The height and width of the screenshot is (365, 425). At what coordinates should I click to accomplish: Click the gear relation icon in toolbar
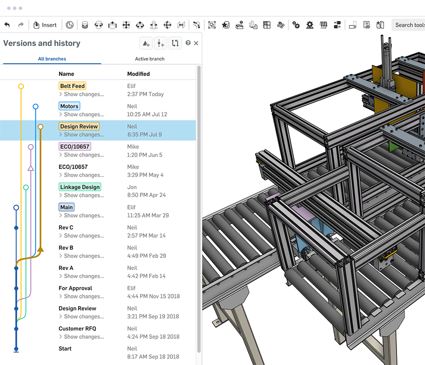click(x=296, y=25)
